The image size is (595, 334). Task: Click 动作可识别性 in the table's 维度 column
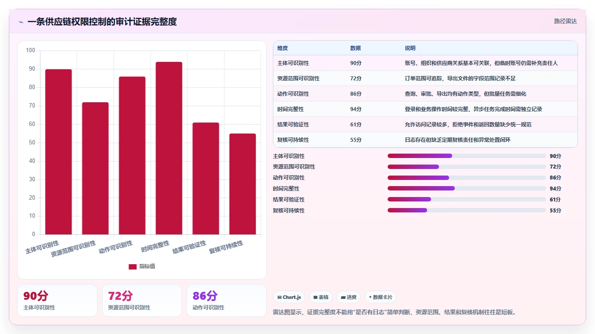[293, 94]
